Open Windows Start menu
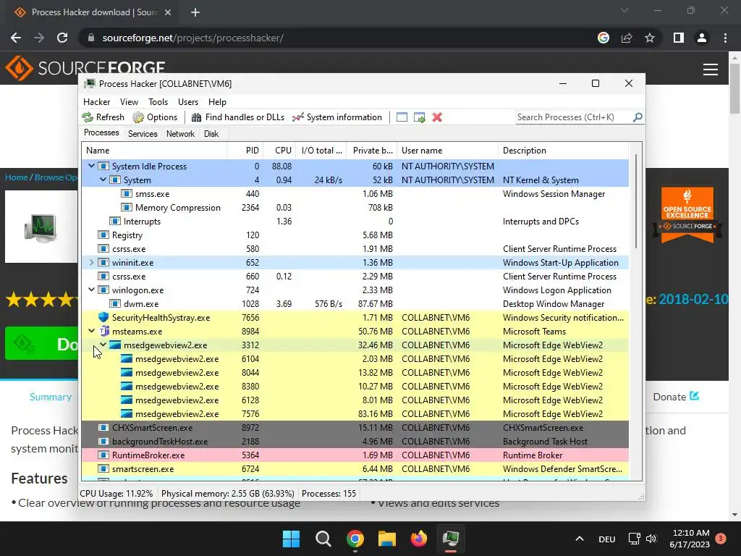The width and height of the screenshot is (741, 556). coord(291,539)
